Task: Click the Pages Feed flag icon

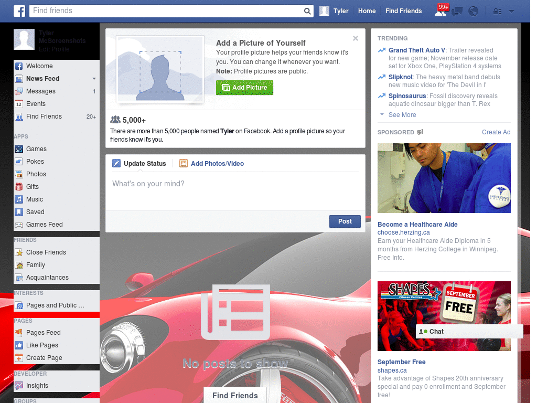Action: point(19,332)
